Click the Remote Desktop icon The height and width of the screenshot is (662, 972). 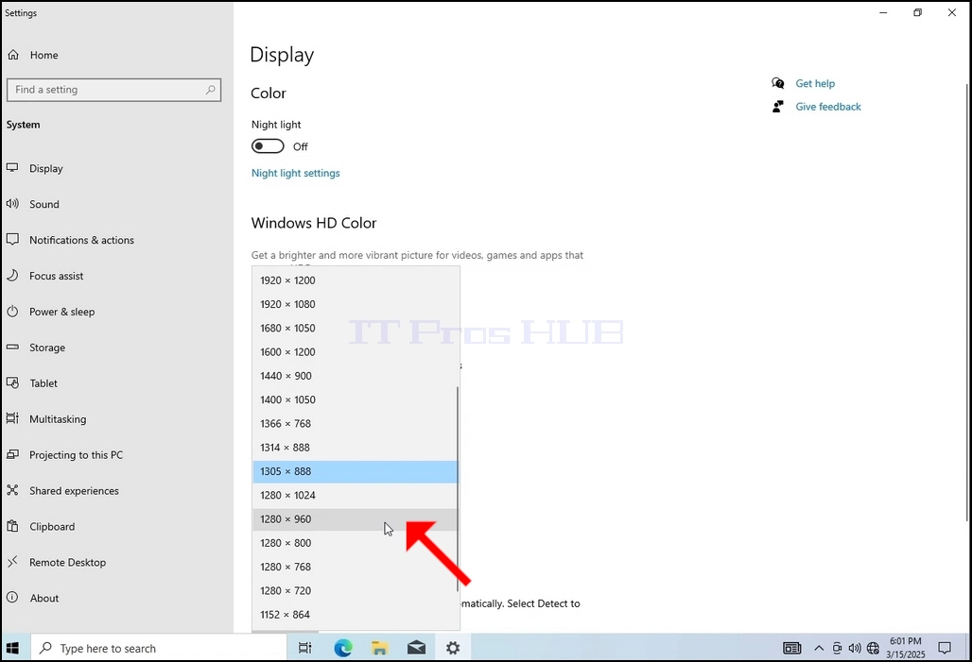[12, 562]
